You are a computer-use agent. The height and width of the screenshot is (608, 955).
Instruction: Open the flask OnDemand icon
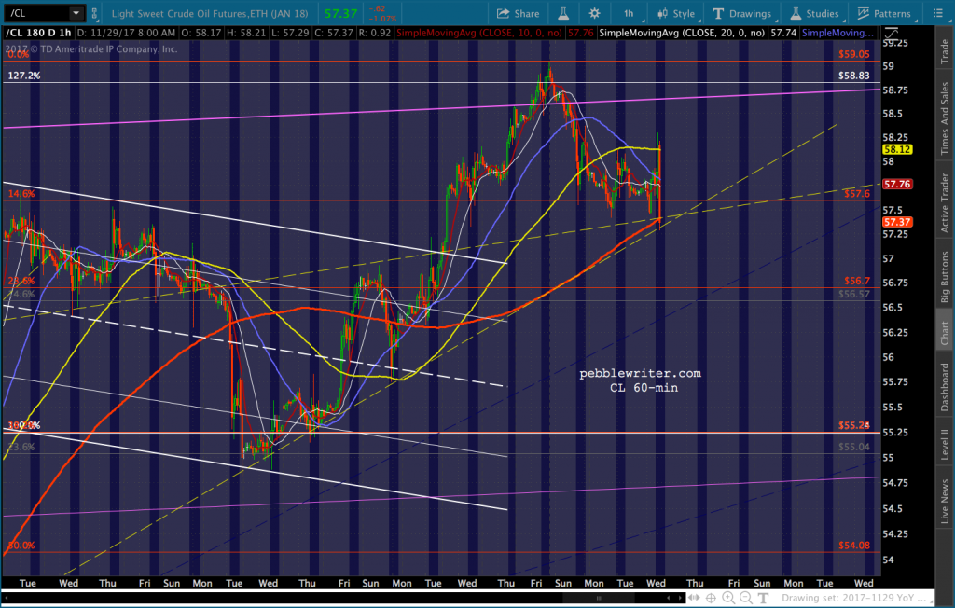tap(563, 13)
